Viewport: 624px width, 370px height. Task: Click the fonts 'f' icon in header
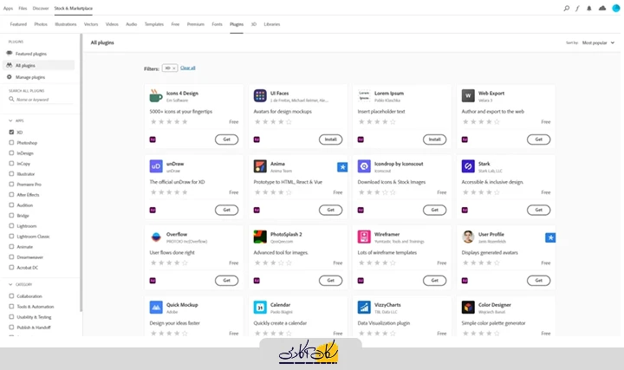578,8
